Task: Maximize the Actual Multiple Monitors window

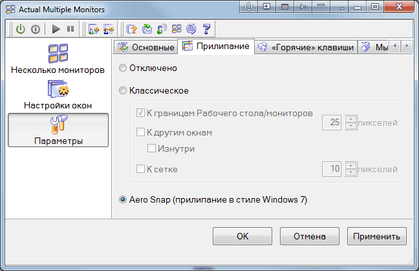Action: click(375, 6)
